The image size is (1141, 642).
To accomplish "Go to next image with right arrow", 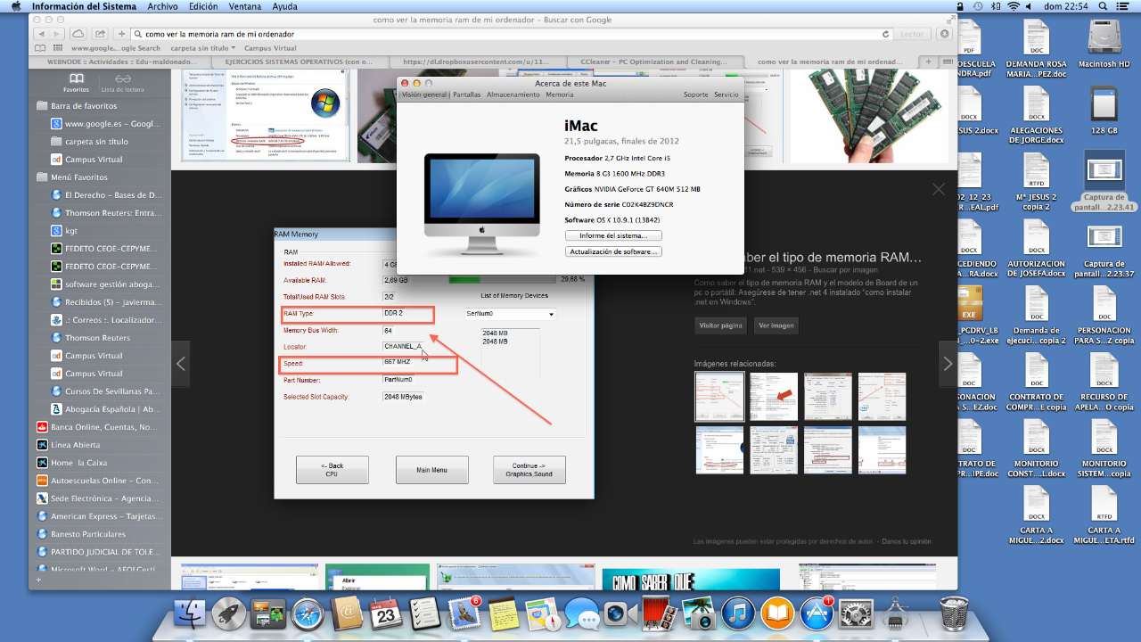I will (948, 364).
